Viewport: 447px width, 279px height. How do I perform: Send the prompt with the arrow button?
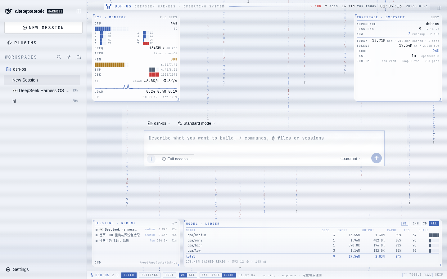click(x=377, y=158)
